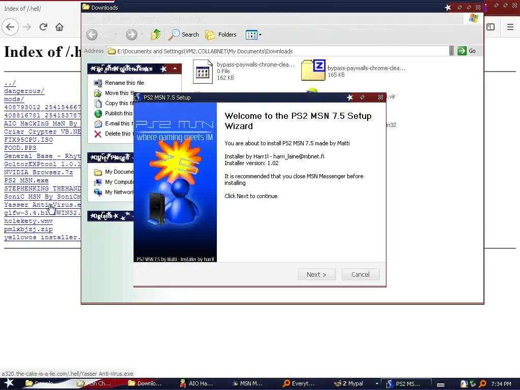Viewport: 520px width, 390px height.
Task: Open the browser home page
Action: pos(59,27)
